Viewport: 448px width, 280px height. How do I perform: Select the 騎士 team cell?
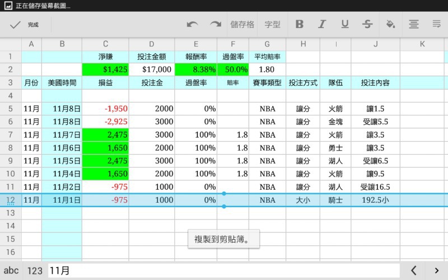click(x=335, y=200)
